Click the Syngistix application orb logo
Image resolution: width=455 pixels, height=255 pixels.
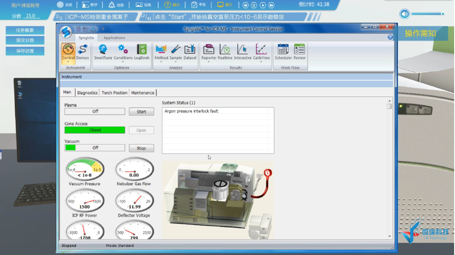66,32
